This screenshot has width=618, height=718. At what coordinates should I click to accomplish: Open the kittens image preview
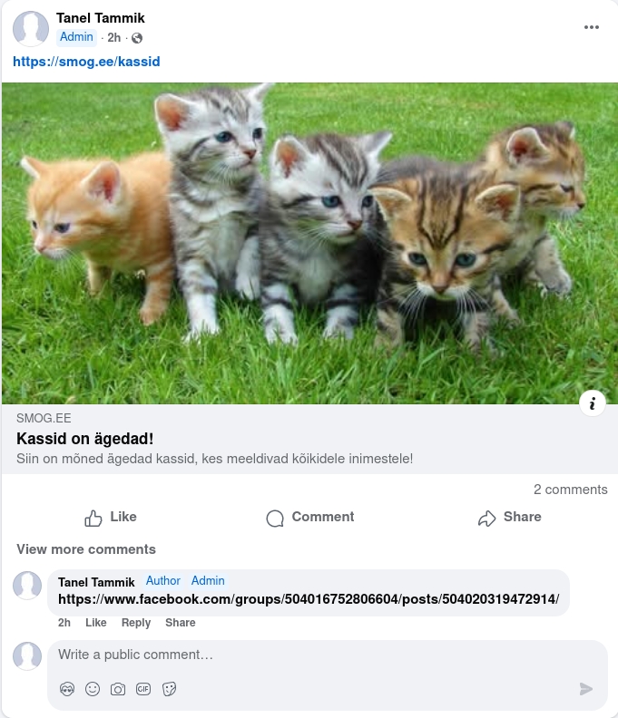coord(309,243)
